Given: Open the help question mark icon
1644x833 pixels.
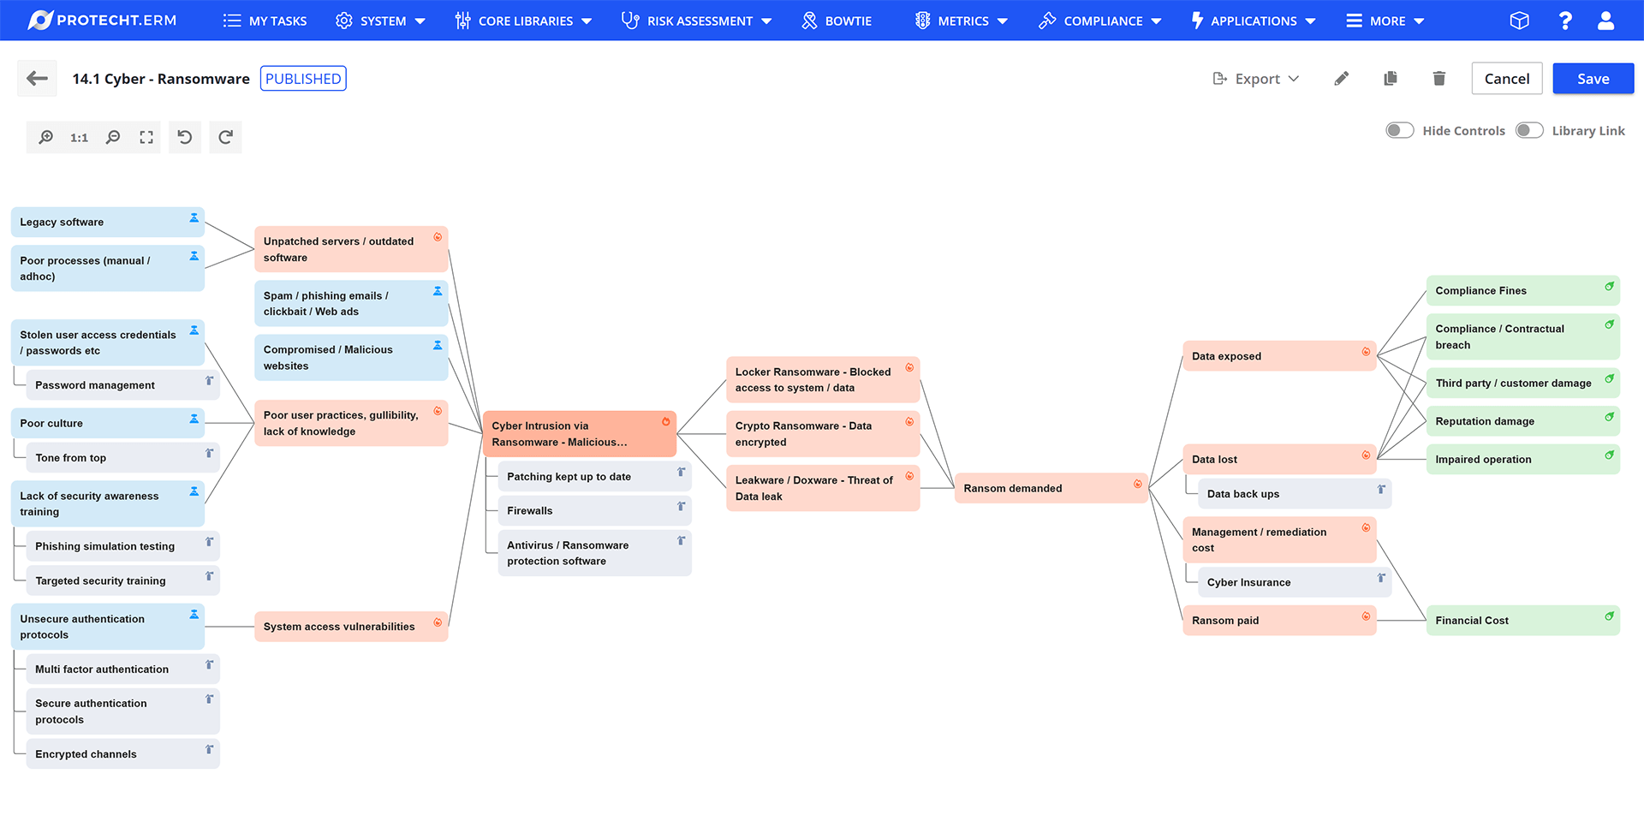Looking at the screenshot, I should tap(1565, 21).
